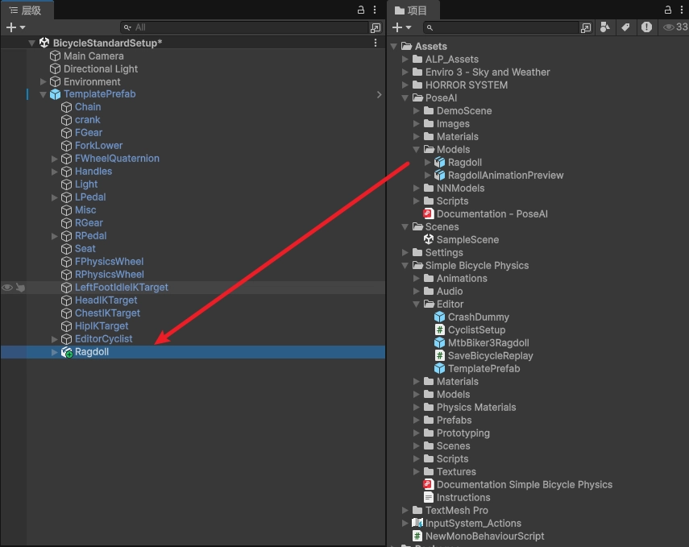Image resolution: width=689 pixels, height=547 pixels.
Task: Click the Project search field
Action: pyautogui.click(x=500, y=27)
